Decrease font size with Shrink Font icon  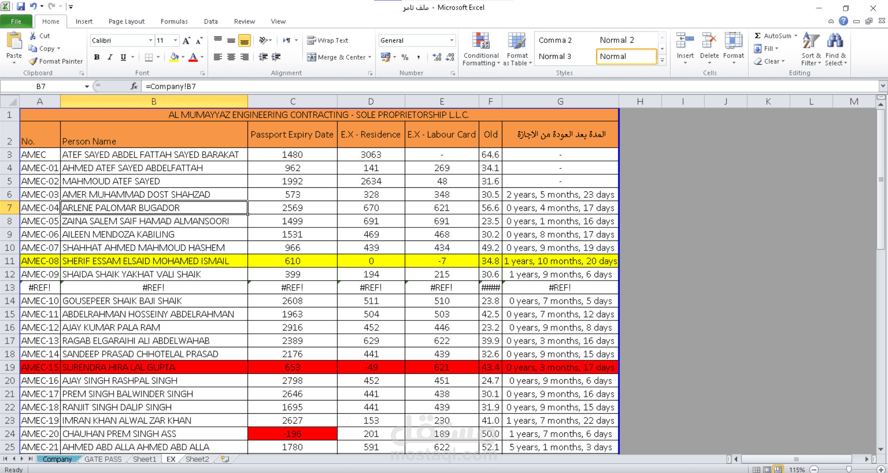(x=199, y=41)
